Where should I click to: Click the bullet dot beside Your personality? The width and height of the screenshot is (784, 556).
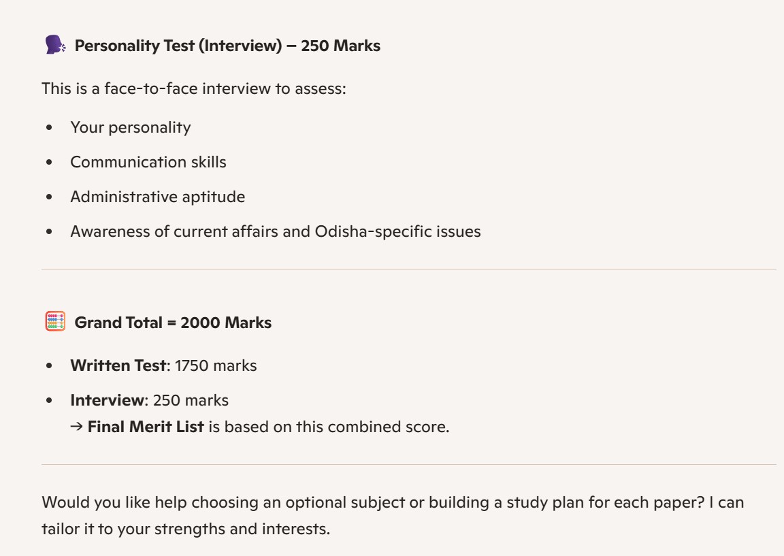pos(49,128)
